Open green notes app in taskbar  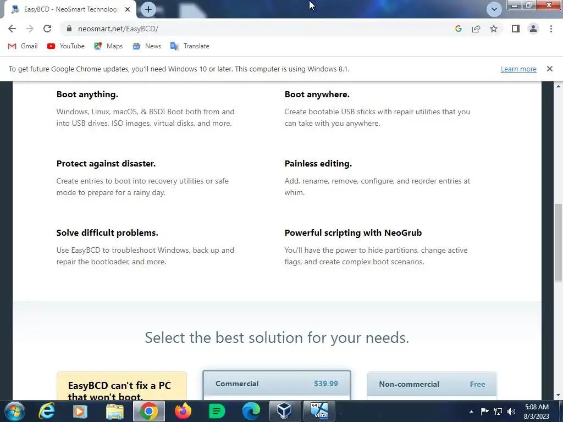tap(217, 411)
